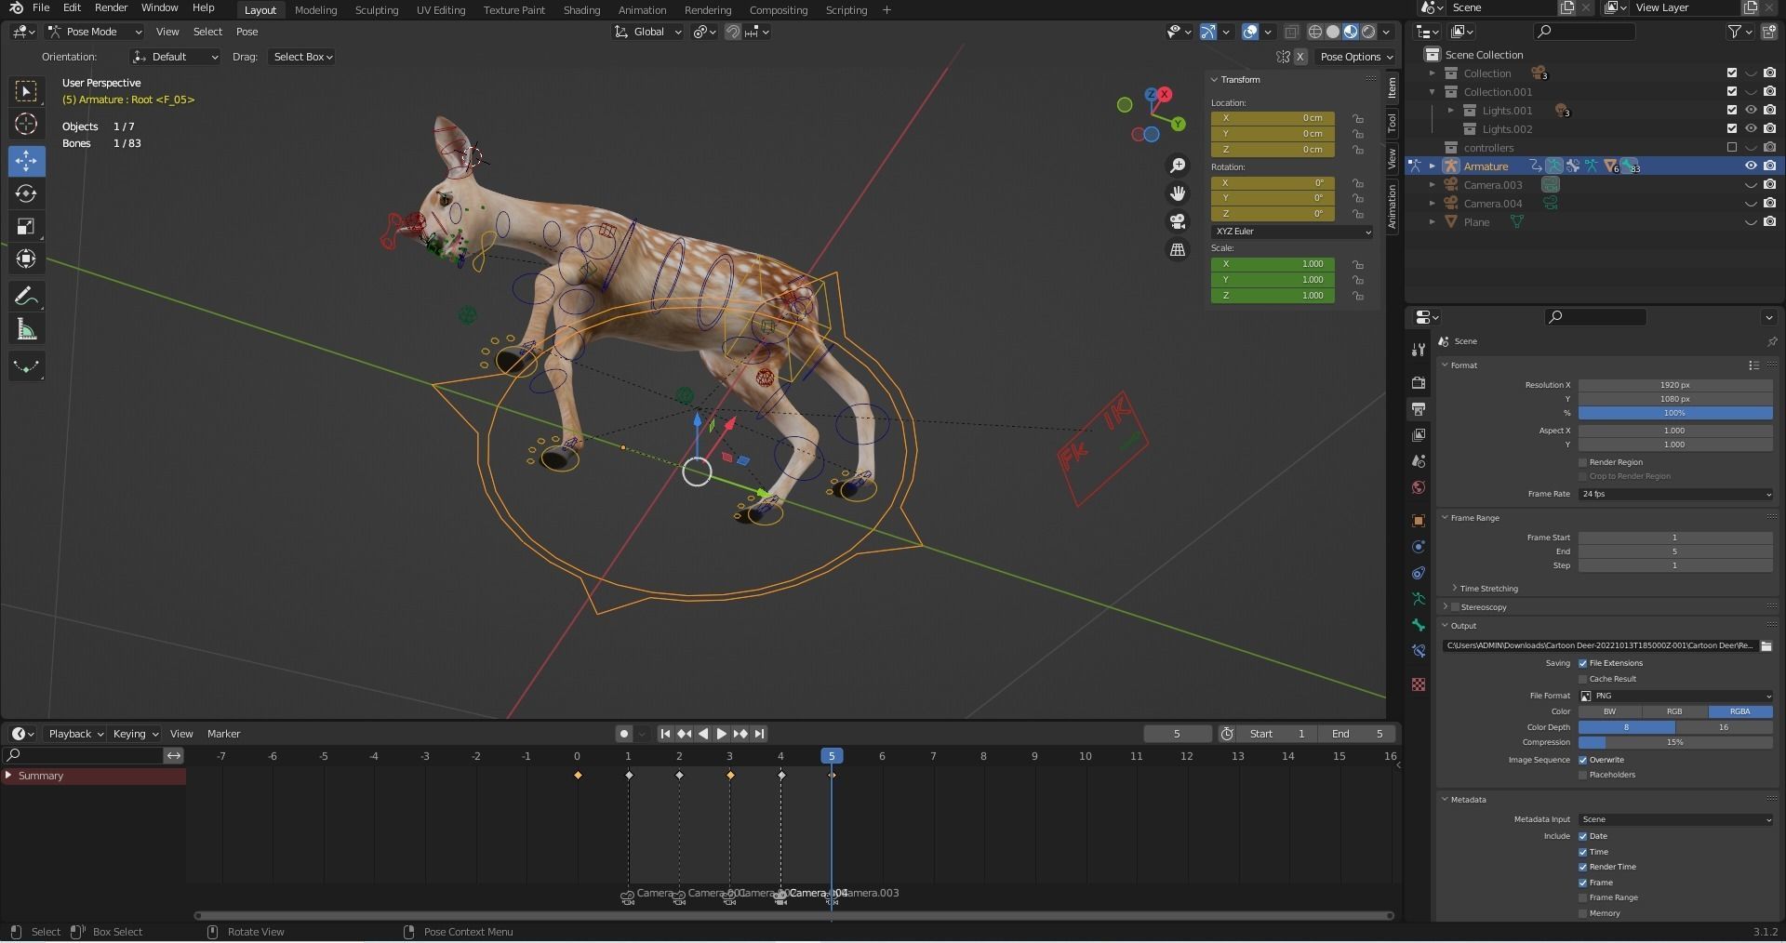Toggle Lights.001 eye visibility

1751,110
